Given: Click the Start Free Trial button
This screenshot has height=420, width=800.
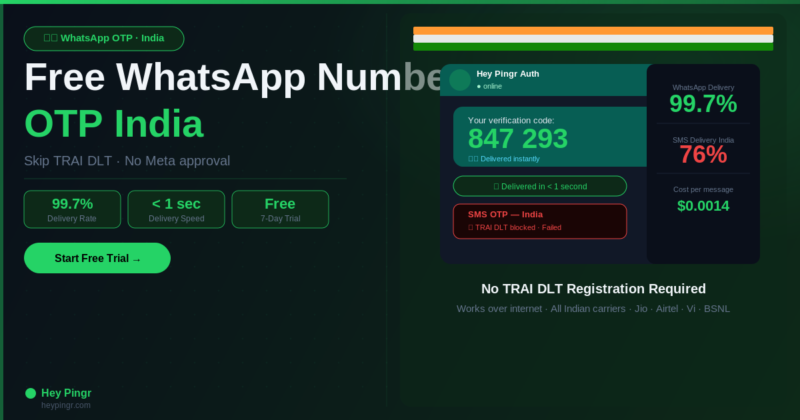Looking at the screenshot, I should 97,258.
